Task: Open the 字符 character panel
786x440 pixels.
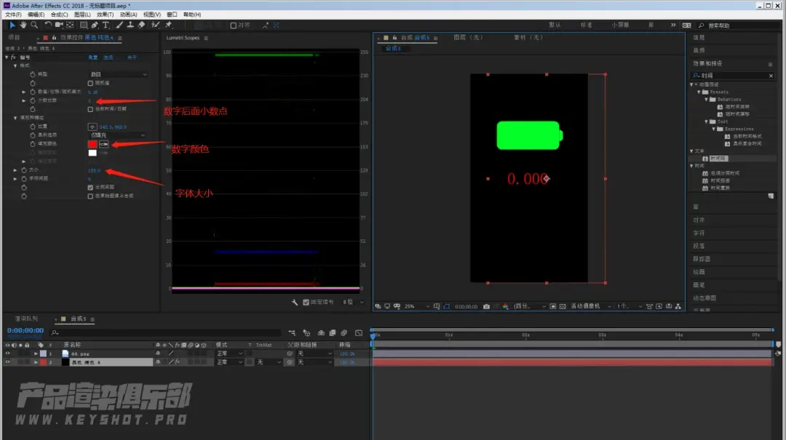Action: [699, 233]
